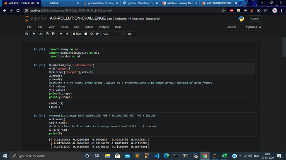Open the Chrome profile avatar

pyautogui.click(x=274, y=11)
